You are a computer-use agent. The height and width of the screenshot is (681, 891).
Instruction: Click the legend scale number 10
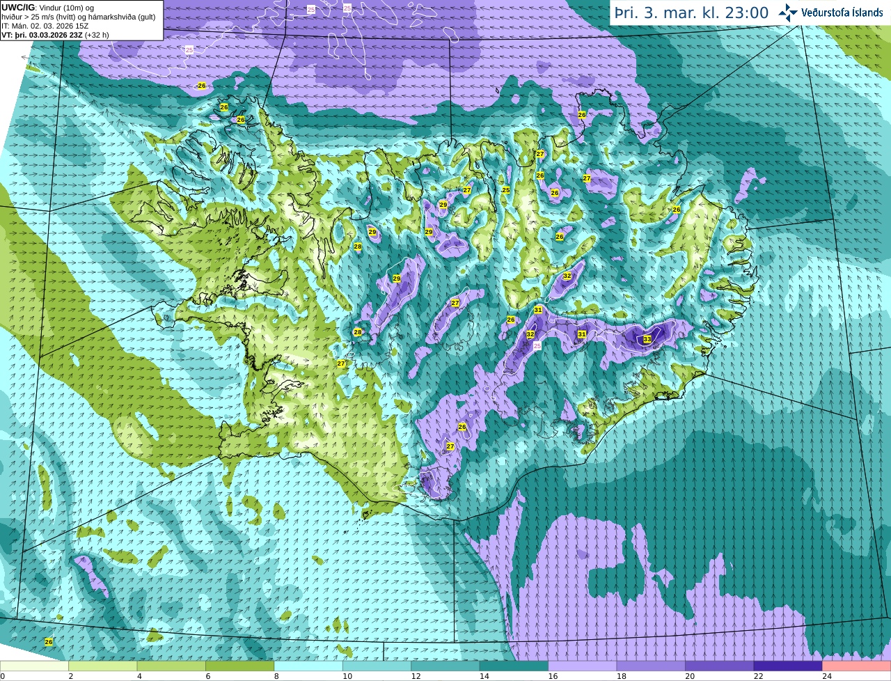pyautogui.click(x=347, y=676)
